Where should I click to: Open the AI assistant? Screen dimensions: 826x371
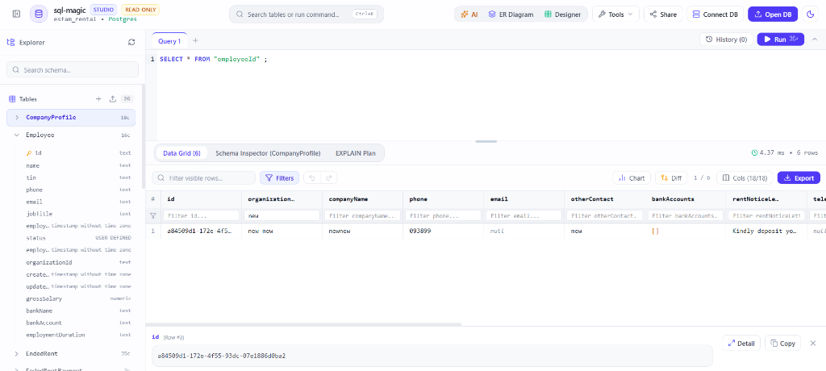(469, 15)
